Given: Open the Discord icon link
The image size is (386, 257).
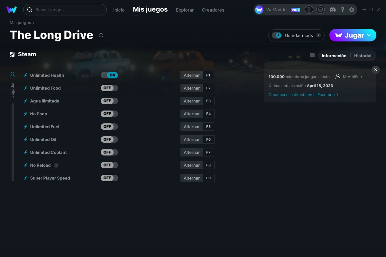Looking at the screenshot, I should [333, 10].
